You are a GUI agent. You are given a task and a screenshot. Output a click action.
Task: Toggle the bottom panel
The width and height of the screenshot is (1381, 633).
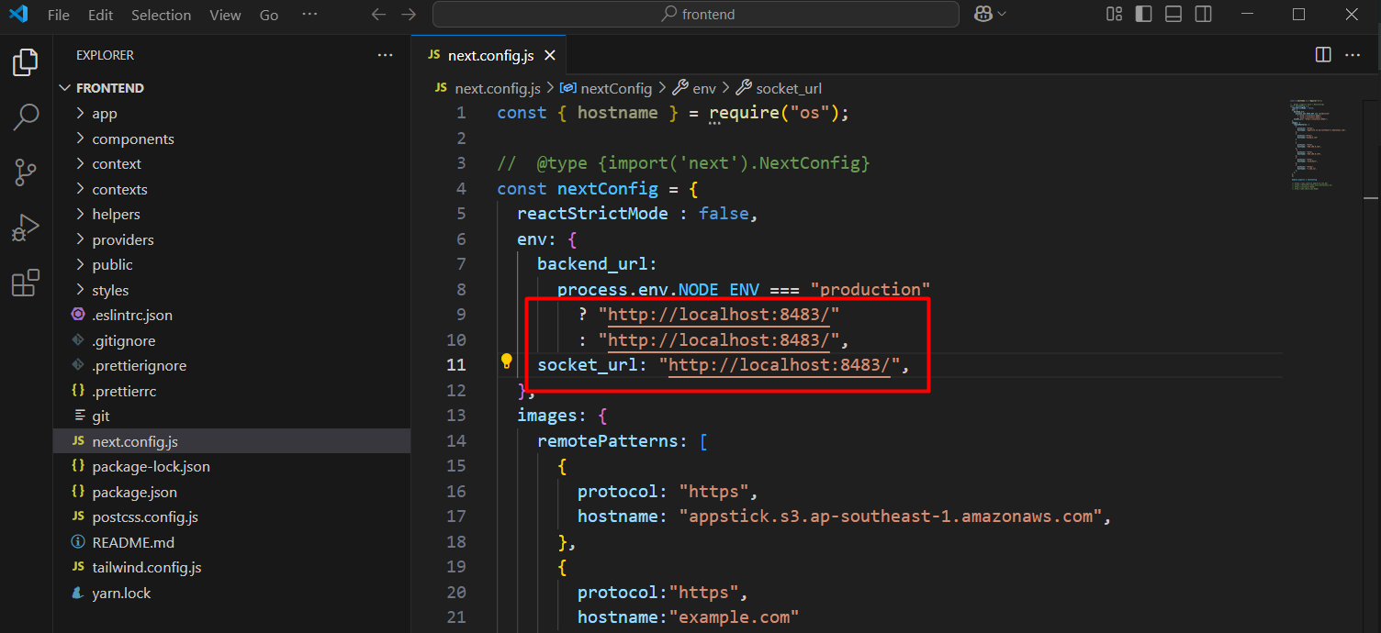[1173, 14]
